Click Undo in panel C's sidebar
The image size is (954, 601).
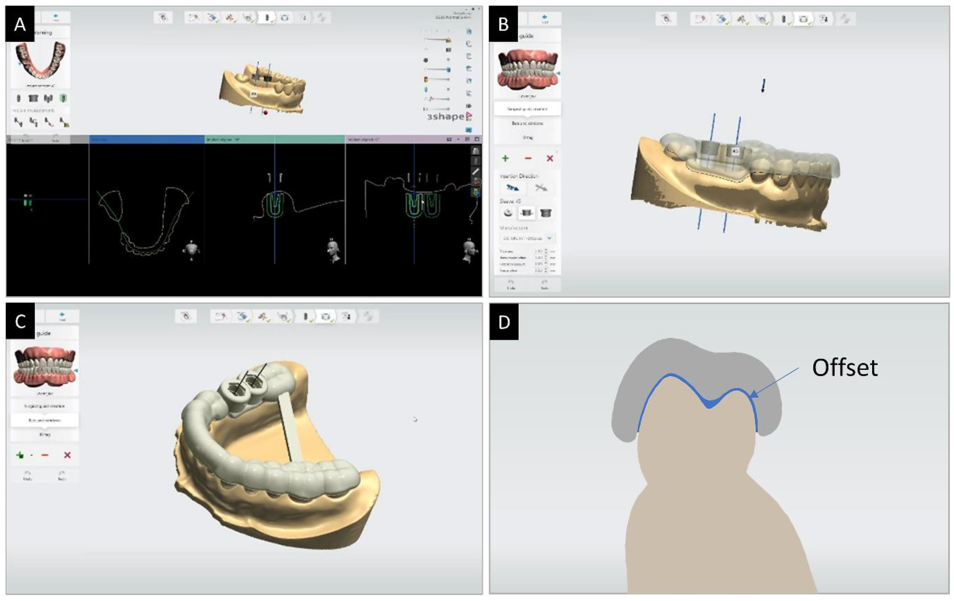[x=28, y=475]
